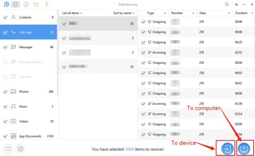Open the List all items dropdown
This screenshot has width=255, height=156.
coord(72,13)
